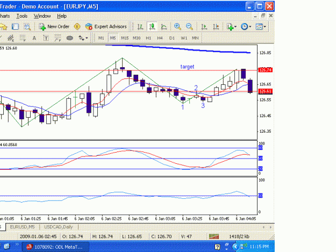Select the M1 timeframe
Screen dimensions: 336x252
coord(101,38)
